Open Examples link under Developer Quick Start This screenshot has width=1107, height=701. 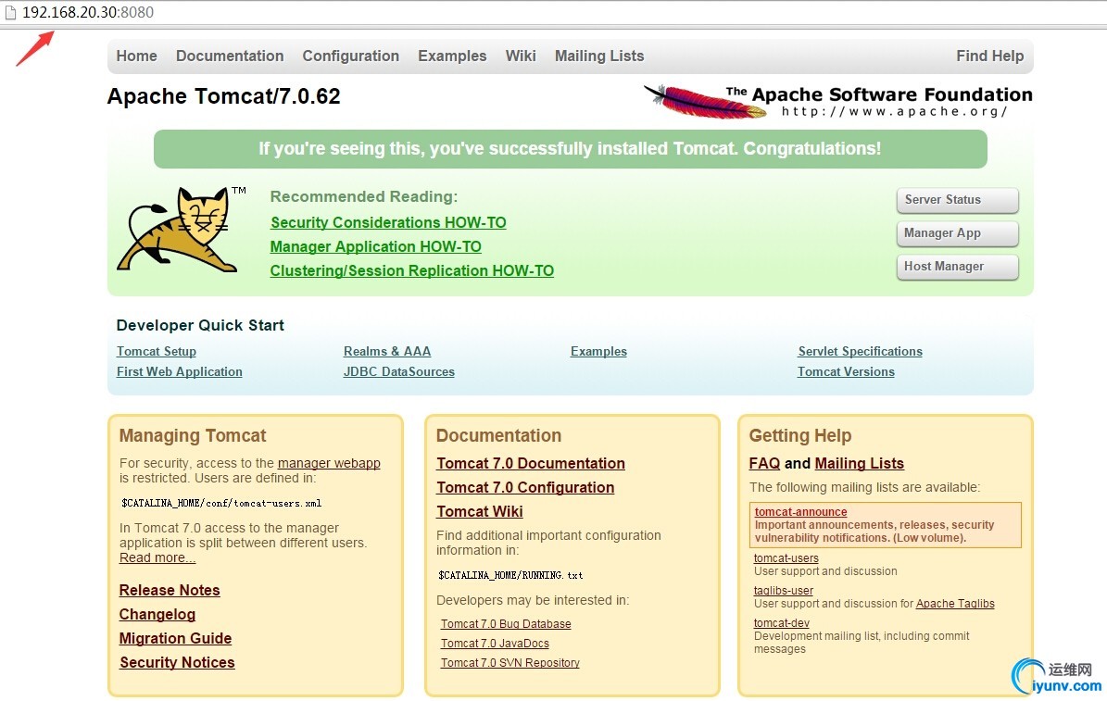click(x=598, y=351)
